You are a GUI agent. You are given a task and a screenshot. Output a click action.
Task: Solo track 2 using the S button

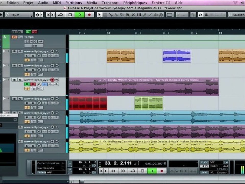point(20,66)
